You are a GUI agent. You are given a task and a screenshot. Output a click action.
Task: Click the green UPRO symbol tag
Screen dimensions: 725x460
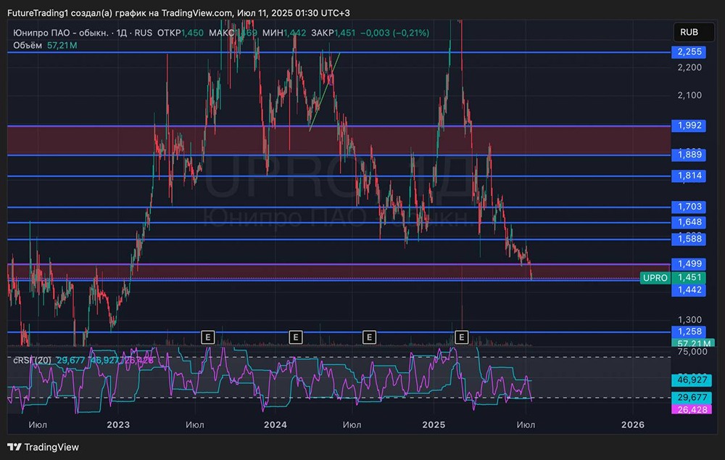click(x=655, y=278)
